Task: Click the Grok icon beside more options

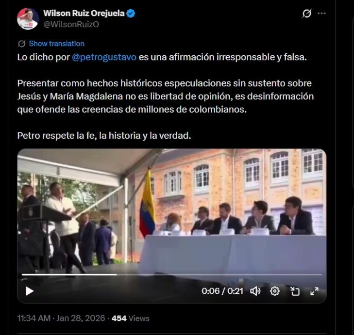Action: click(x=306, y=13)
